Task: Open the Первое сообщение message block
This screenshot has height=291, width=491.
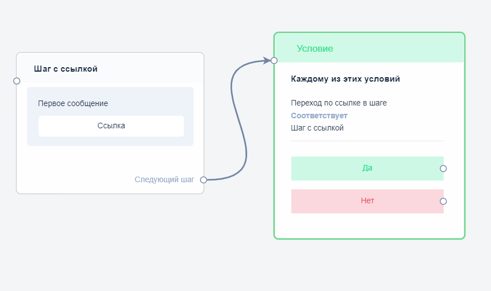Action: coord(73,103)
